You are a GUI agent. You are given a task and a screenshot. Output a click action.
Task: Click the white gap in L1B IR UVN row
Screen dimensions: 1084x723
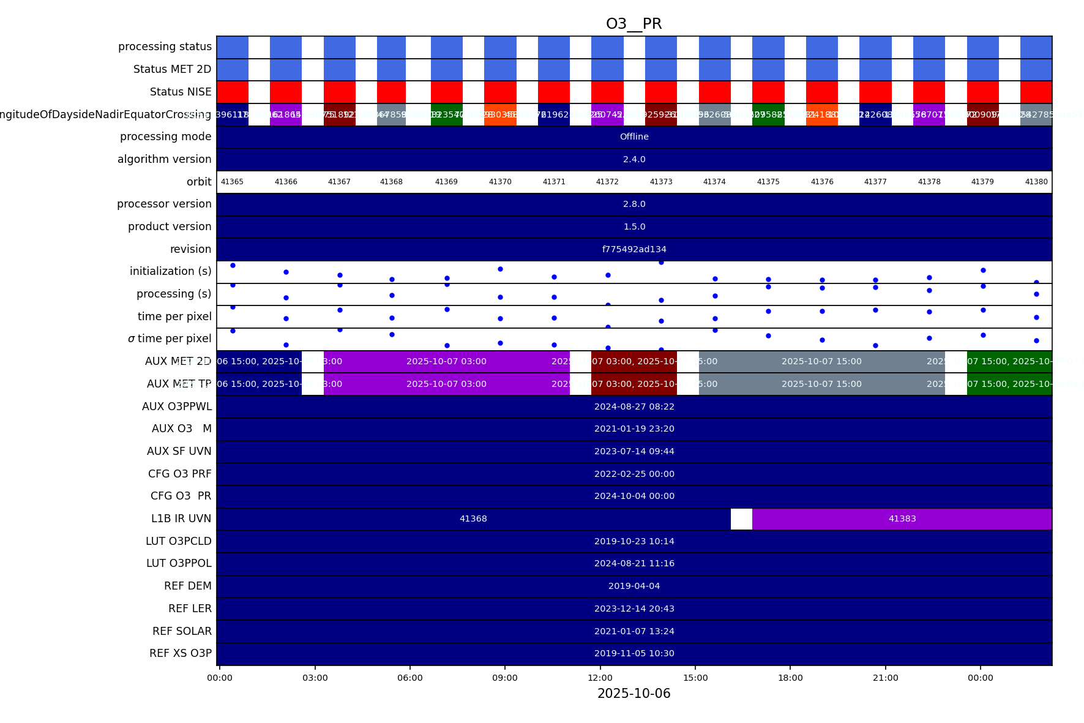click(x=741, y=519)
